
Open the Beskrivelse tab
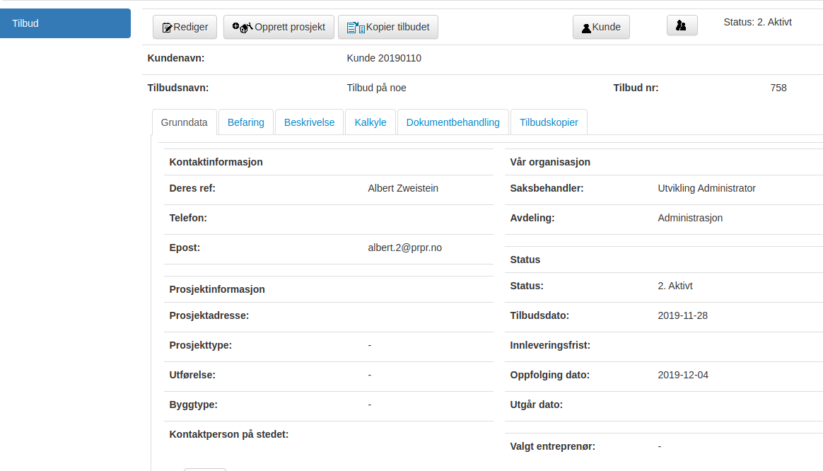[x=309, y=122]
